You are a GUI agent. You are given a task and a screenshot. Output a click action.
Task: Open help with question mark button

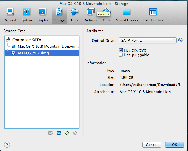7,145
